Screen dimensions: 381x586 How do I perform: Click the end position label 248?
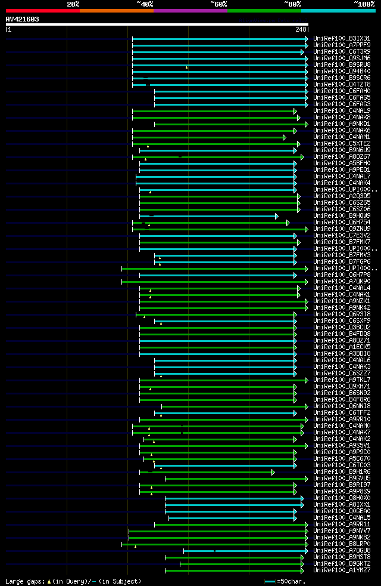click(x=301, y=29)
